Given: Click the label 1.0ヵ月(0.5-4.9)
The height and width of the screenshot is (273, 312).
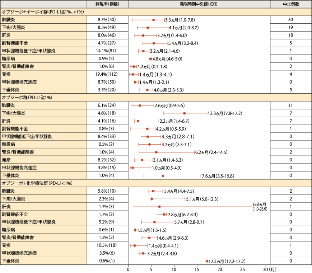Looking at the screenshot, I should pyautogui.click(x=167, y=168).
